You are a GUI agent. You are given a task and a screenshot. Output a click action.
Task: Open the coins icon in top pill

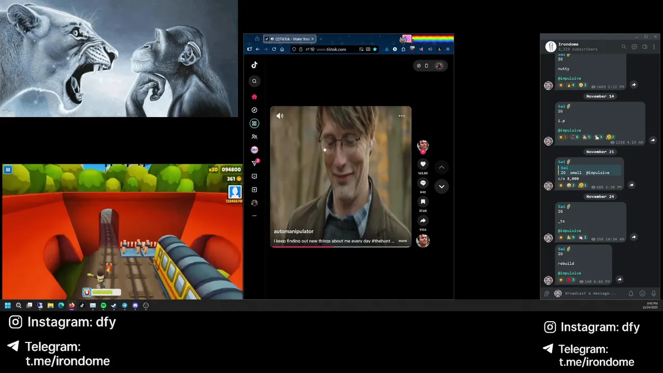(419, 66)
